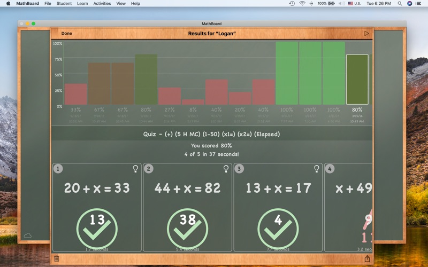The width and height of the screenshot is (428, 267).
Task: Select the 40% bar timed 1:10 PM
Action: tap(217, 92)
